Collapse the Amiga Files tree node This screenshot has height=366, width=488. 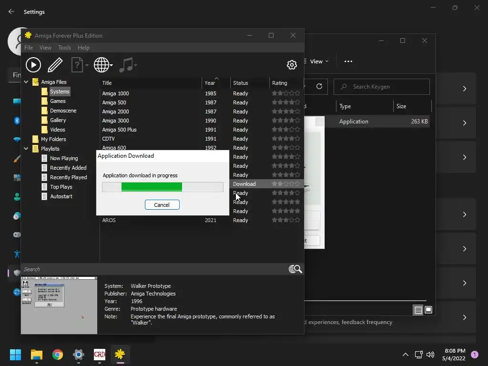(x=26, y=82)
